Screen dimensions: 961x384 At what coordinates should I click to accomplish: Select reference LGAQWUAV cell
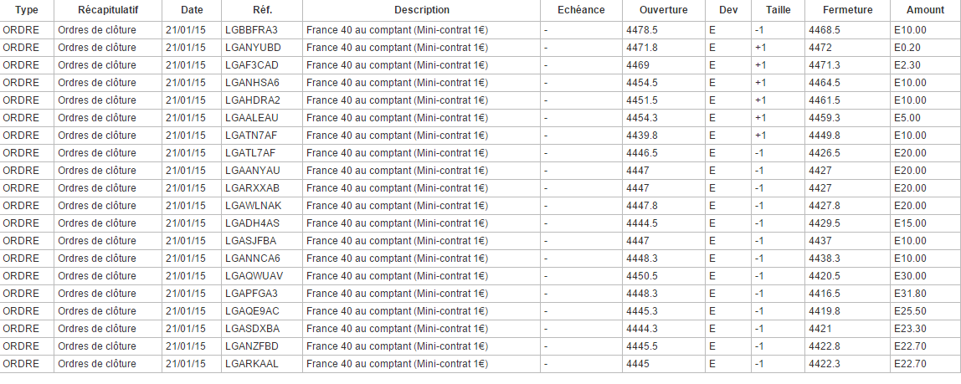[x=254, y=275]
